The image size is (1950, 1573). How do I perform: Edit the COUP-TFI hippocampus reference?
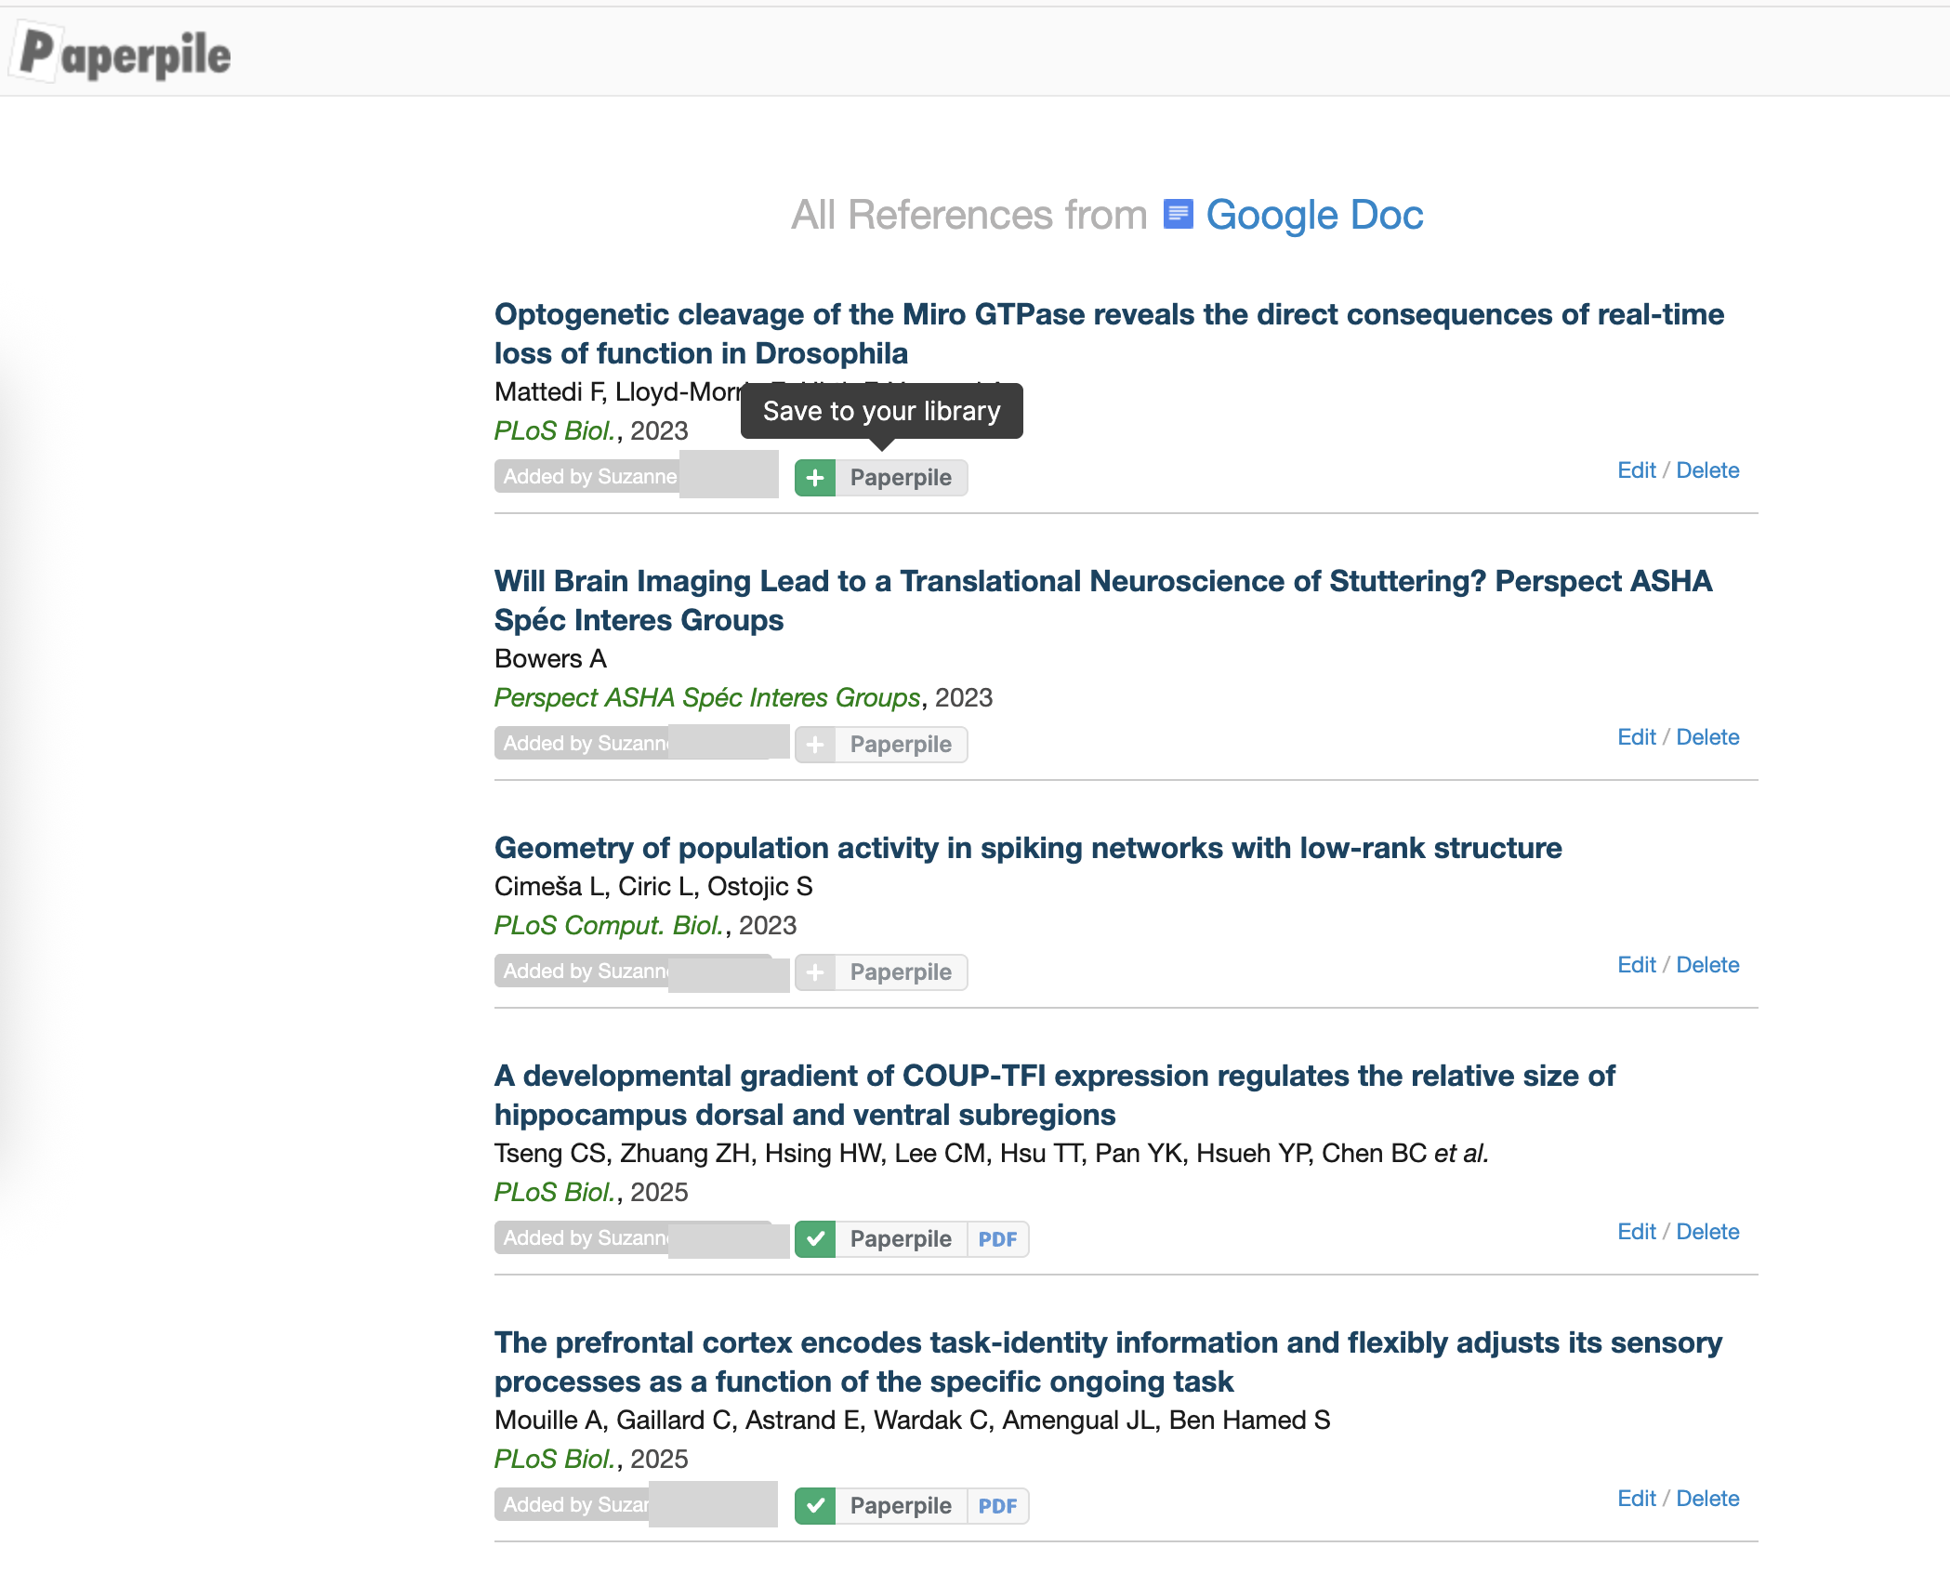click(x=1636, y=1232)
